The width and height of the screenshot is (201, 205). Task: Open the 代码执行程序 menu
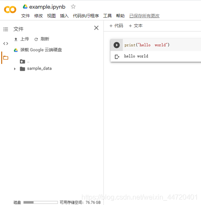[86, 16]
